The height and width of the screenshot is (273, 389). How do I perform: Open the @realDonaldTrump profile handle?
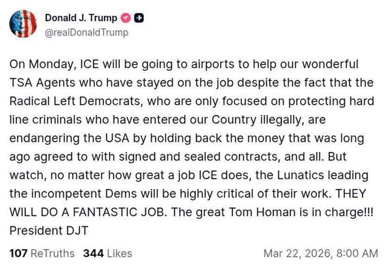point(88,33)
